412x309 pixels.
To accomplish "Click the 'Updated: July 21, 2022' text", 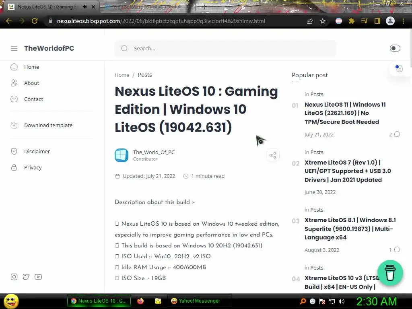I will pyautogui.click(x=149, y=176).
